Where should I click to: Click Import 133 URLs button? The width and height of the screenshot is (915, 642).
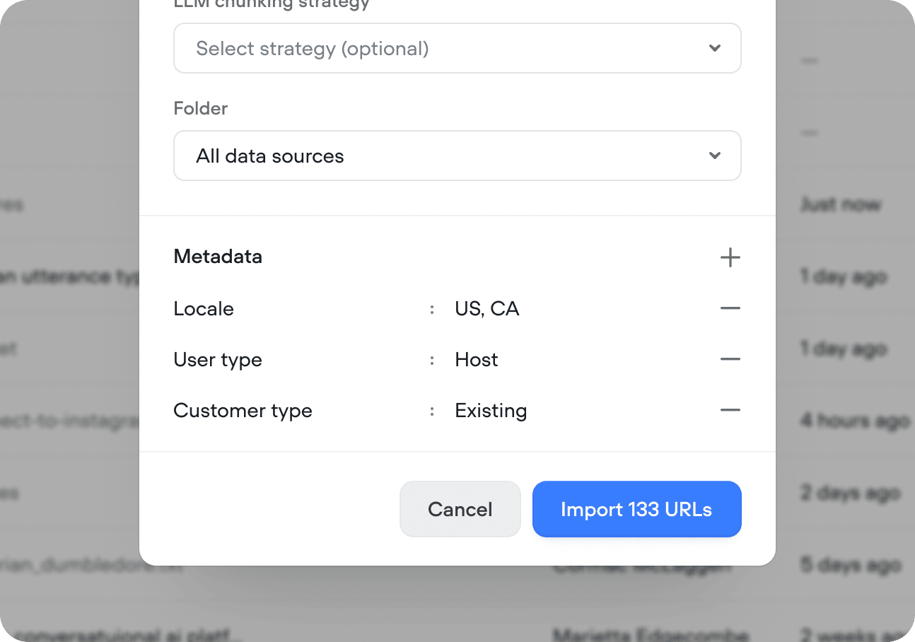click(x=636, y=509)
